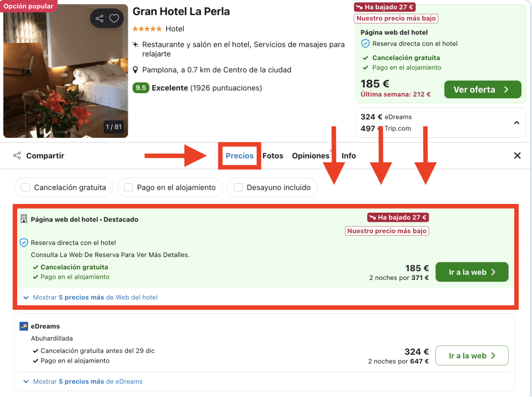The width and height of the screenshot is (532, 397).
Task: Collapse the other prices list chevron
Action: coord(516,123)
